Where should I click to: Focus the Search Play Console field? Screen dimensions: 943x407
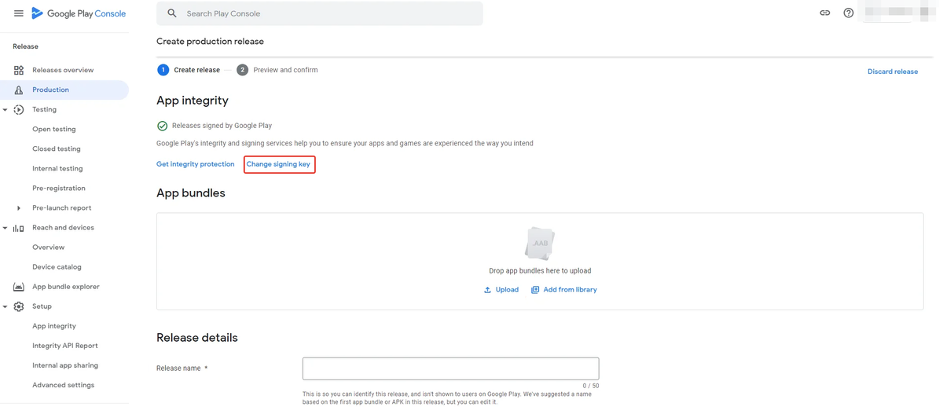click(320, 13)
